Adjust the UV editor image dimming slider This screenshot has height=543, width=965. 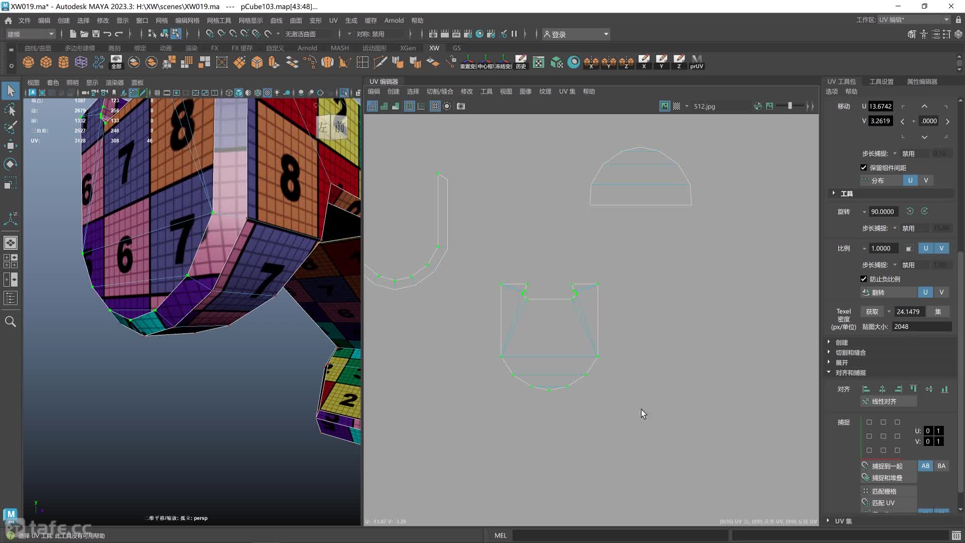[x=790, y=106]
